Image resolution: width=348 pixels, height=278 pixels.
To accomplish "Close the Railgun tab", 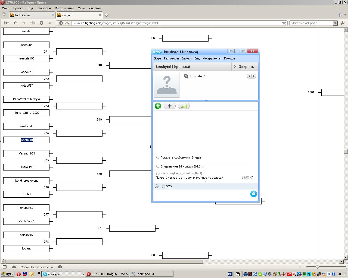I will (100, 15).
